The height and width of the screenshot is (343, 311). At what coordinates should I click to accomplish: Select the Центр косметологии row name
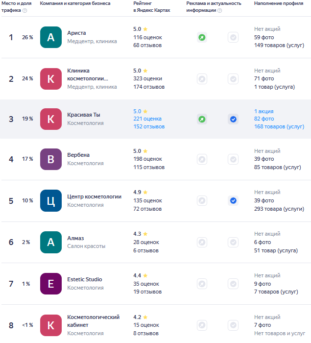click(94, 196)
